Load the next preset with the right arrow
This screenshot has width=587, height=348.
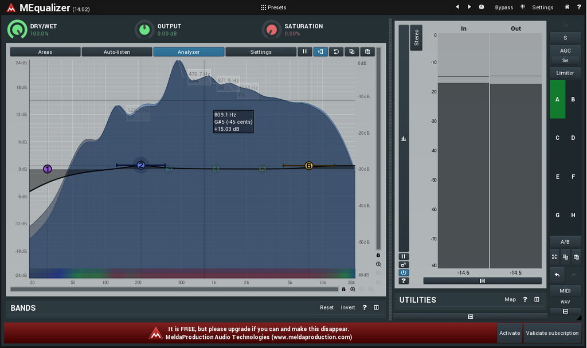coord(469,7)
